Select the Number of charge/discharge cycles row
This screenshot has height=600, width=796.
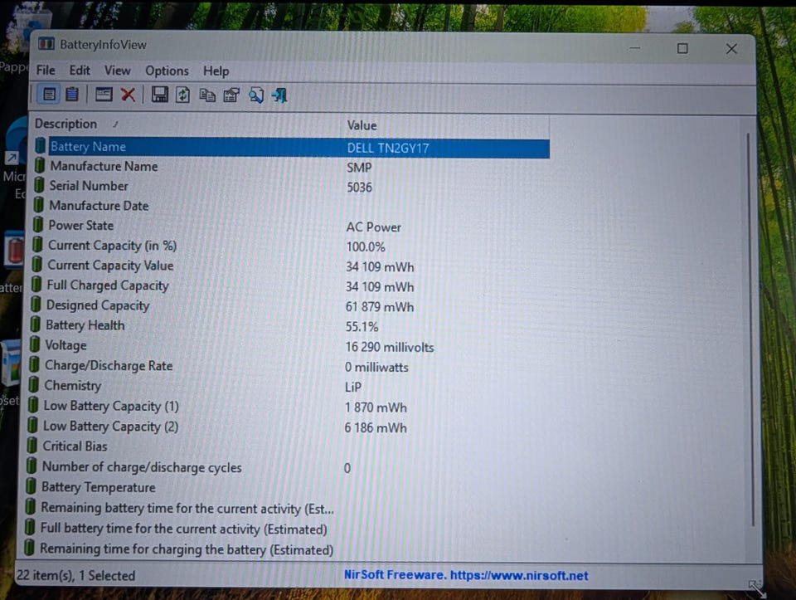click(289, 467)
